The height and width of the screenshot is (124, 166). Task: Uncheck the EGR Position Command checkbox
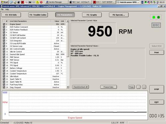[4, 27]
